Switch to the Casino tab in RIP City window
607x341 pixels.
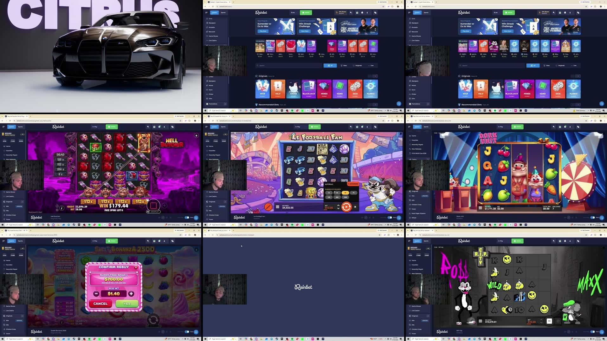[417, 241]
